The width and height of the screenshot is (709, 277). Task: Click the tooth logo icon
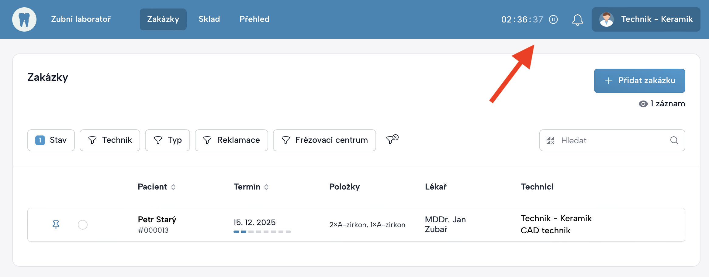24,19
